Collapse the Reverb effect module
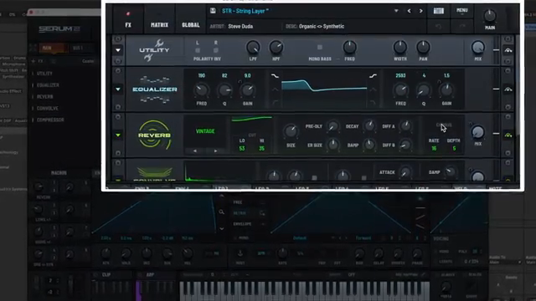The width and height of the screenshot is (536, 301). pos(118,135)
